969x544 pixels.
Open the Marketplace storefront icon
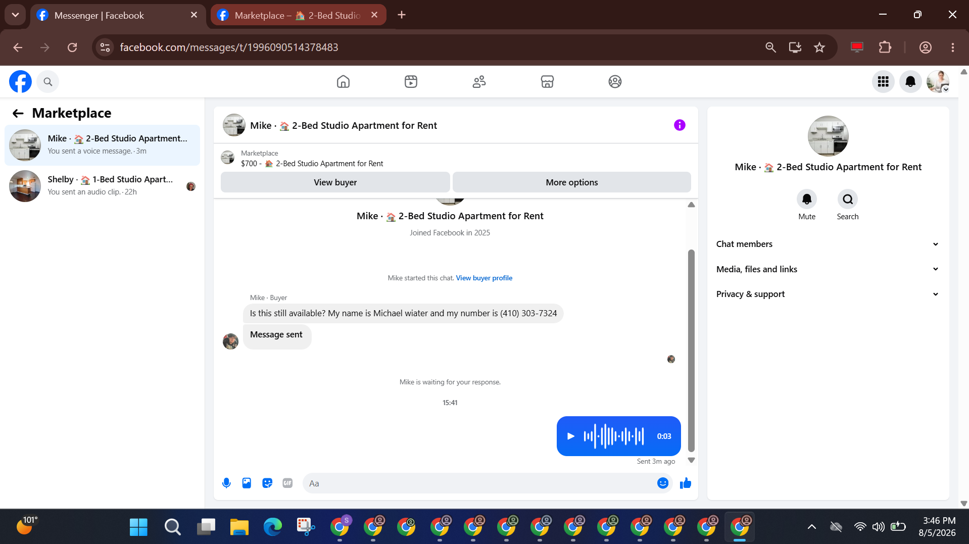point(547,81)
